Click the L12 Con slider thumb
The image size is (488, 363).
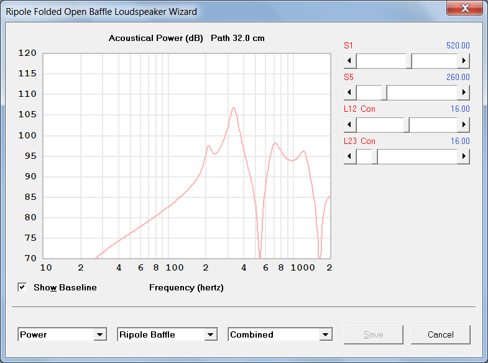pos(407,125)
